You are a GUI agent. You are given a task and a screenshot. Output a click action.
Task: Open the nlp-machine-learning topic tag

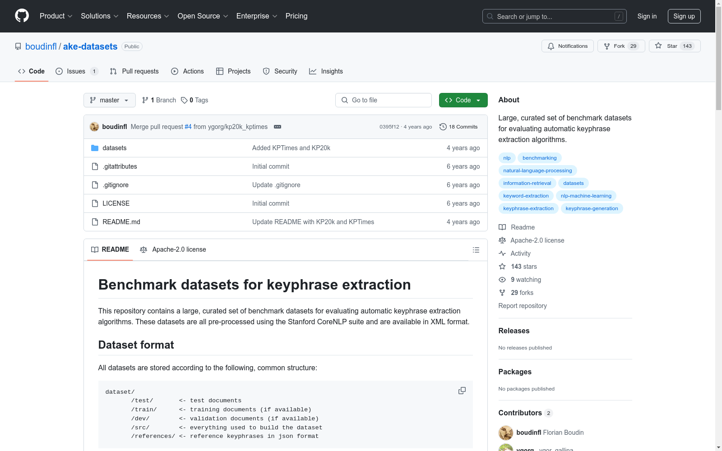point(586,196)
